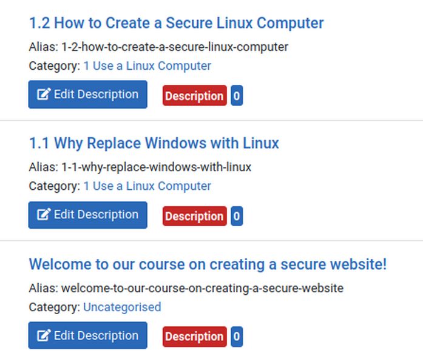
Task: Click alias text welcome-to-our-course-on-creating-a-secure-website
Action: click(x=202, y=288)
